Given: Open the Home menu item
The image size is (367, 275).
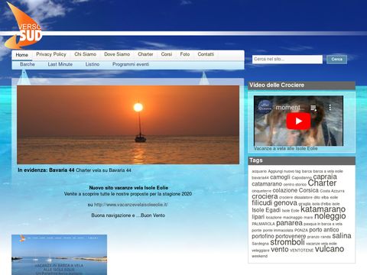Looking at the screenshot, I should [21, 55].
